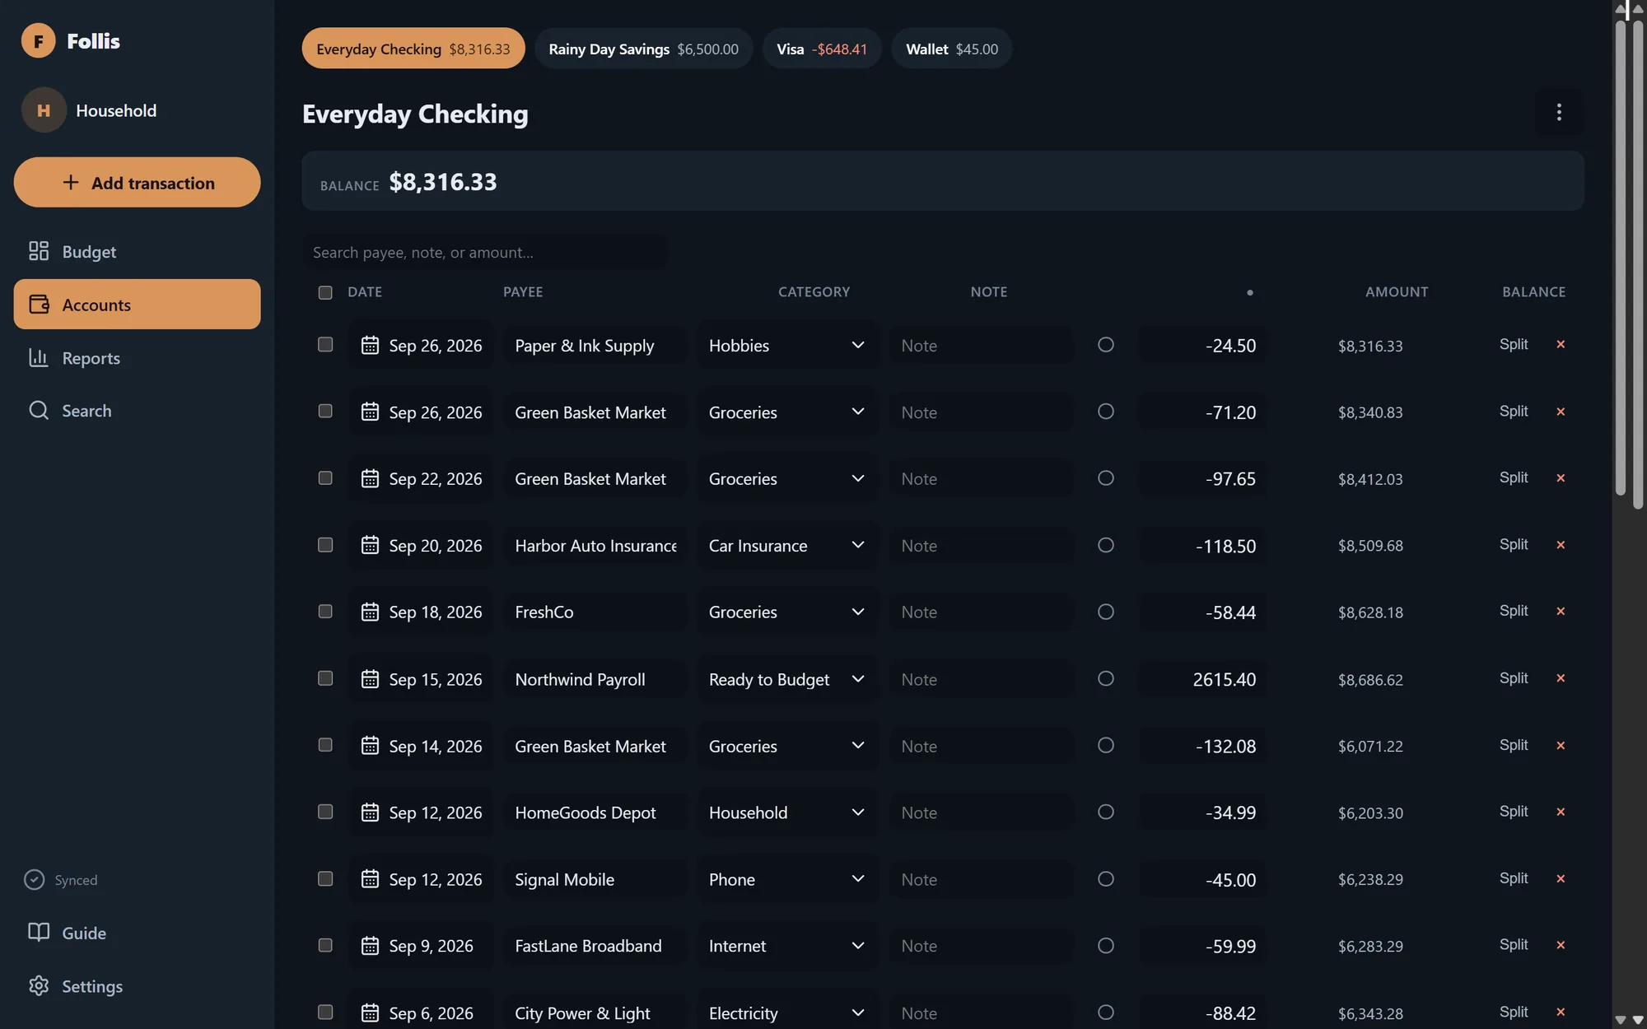Click the Note field for HomeGoods Depot

point(982,812)
